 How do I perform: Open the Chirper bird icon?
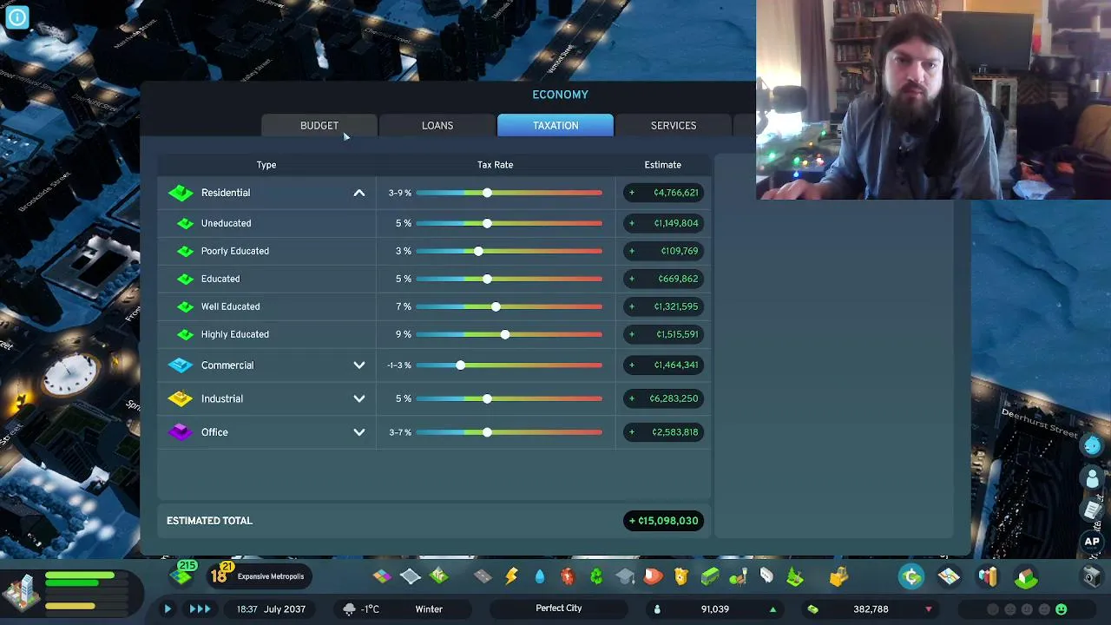tap(1092, 445)
